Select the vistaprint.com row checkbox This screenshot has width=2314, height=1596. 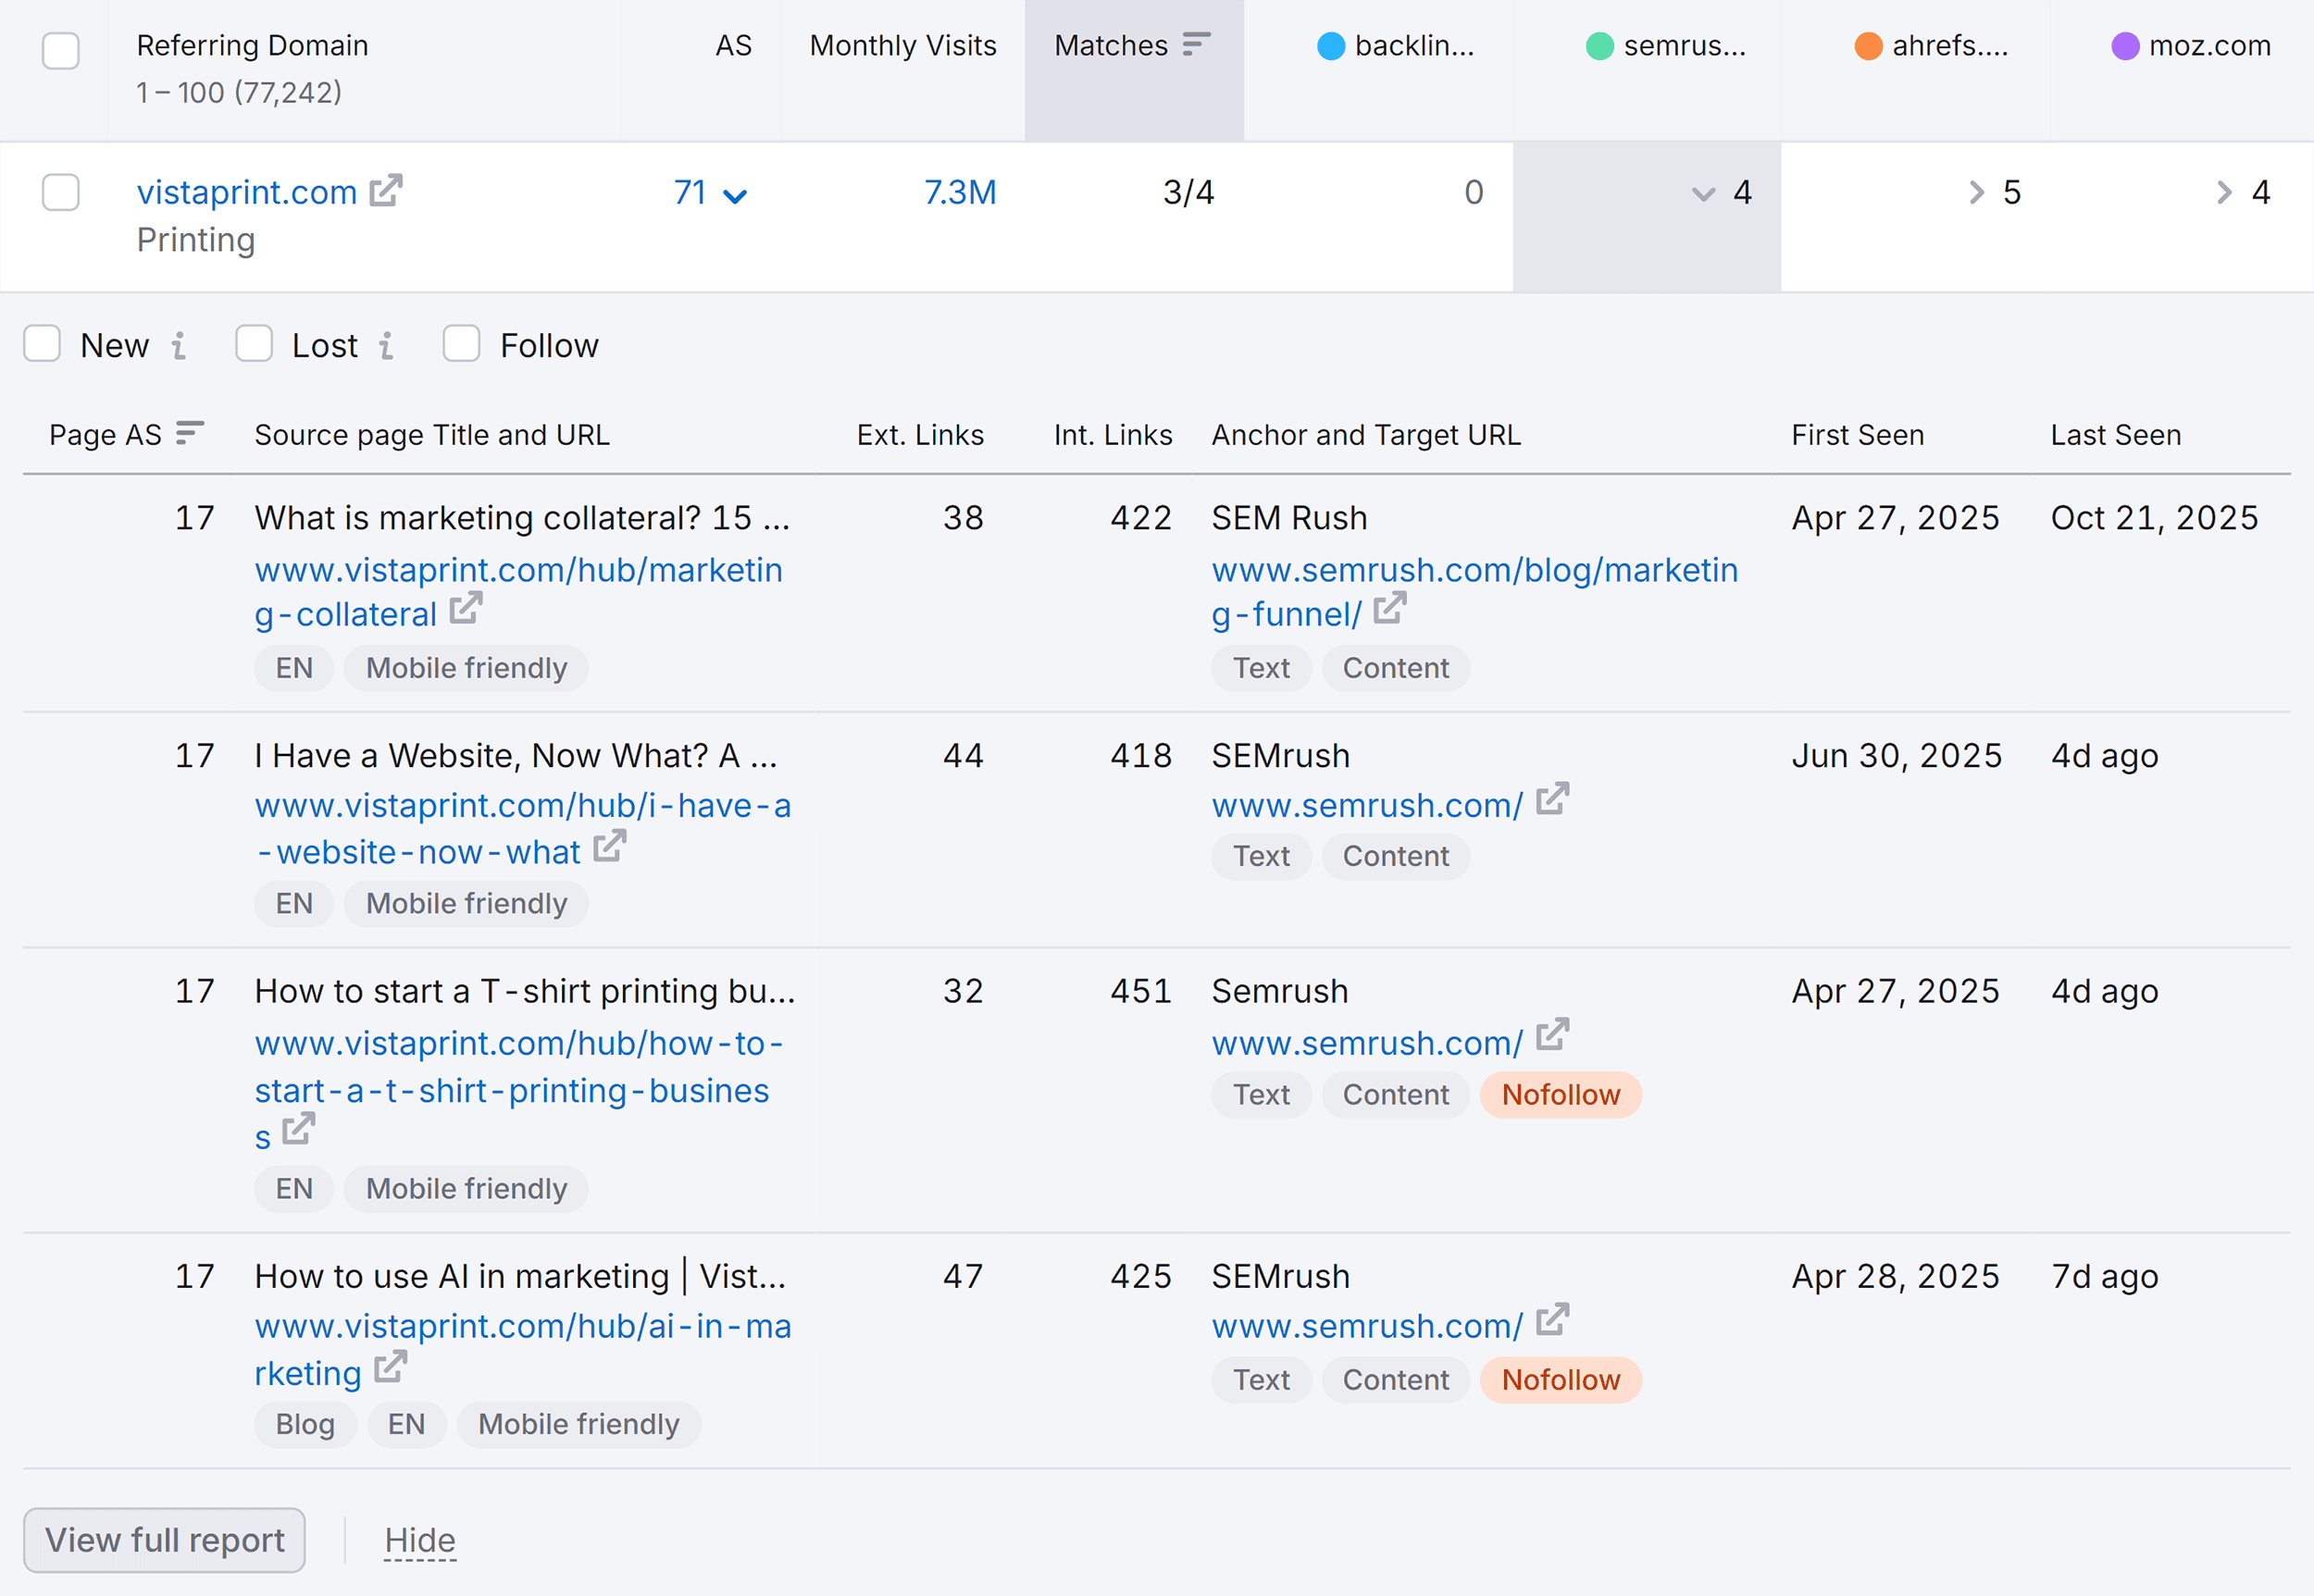point(60,192)
